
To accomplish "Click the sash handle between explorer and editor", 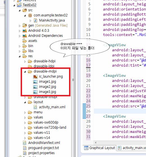I will [73, 80].
